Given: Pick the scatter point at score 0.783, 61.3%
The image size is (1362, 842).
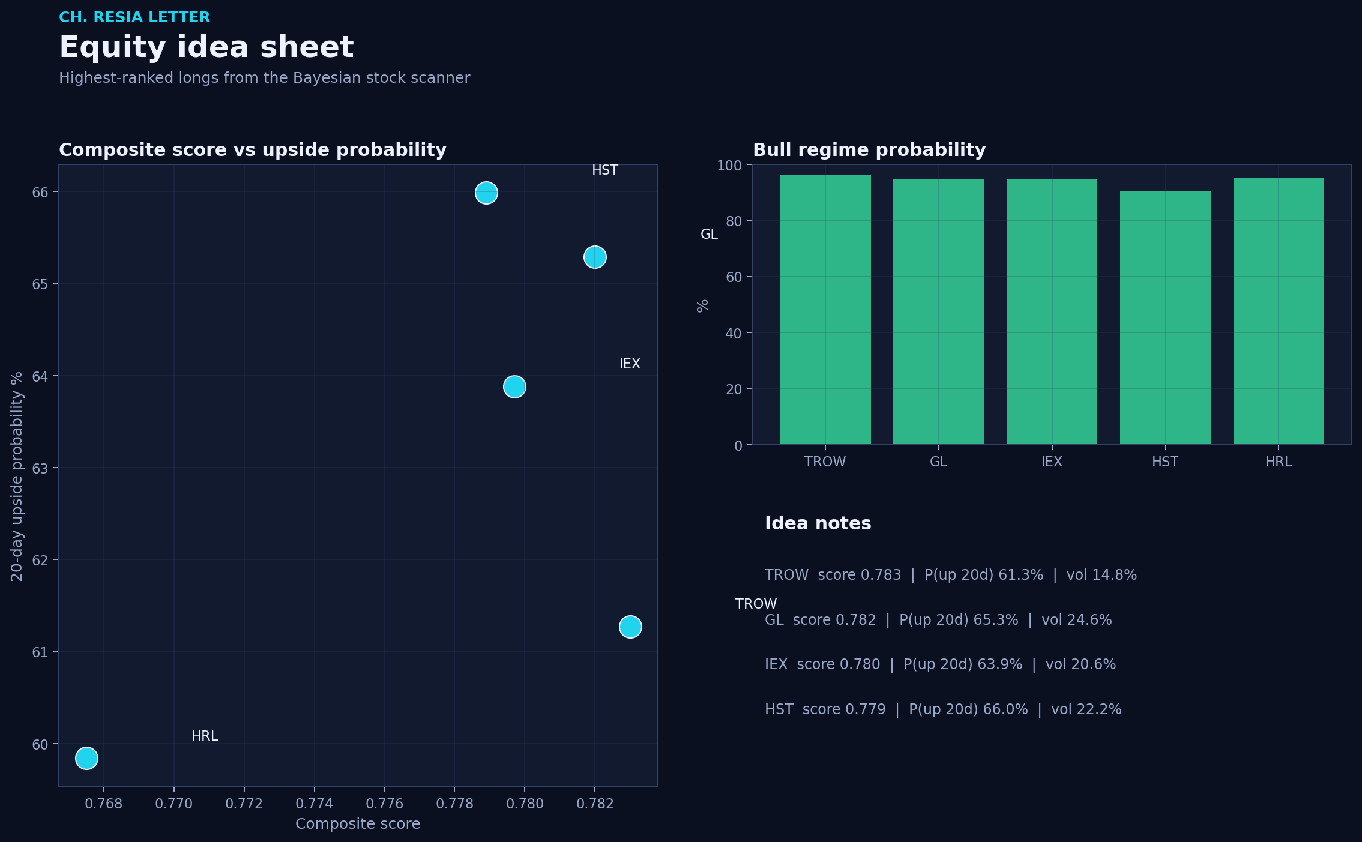Looking at the screenshot, I should coord(630,627).
